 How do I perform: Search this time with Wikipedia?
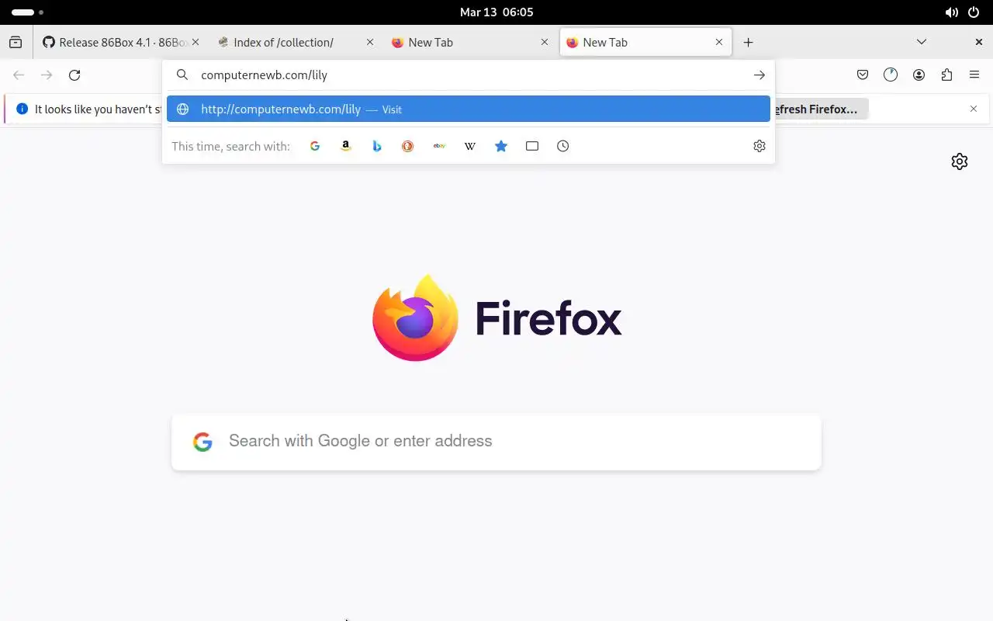470,146
